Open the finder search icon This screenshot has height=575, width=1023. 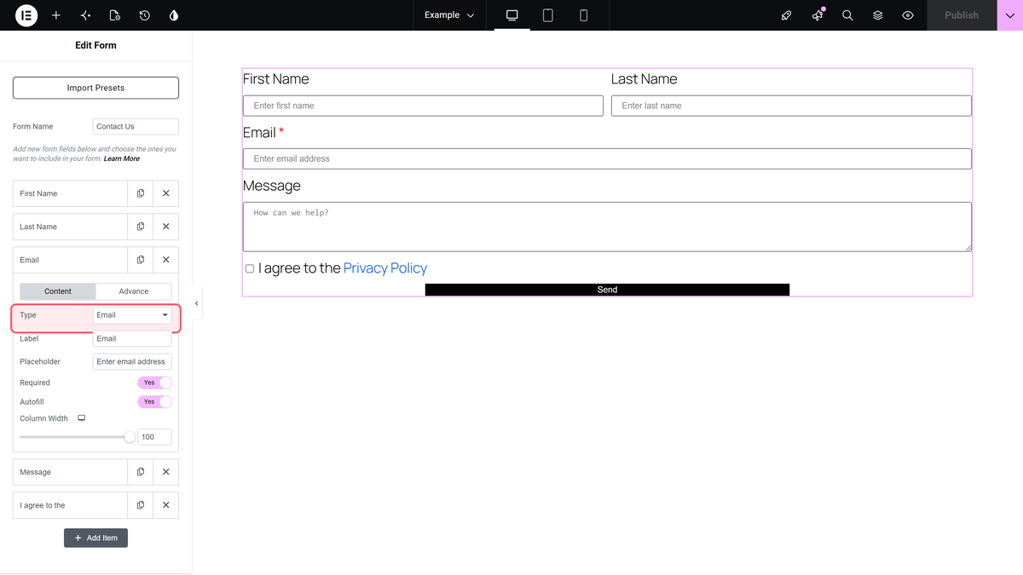[x=847, y=15]
